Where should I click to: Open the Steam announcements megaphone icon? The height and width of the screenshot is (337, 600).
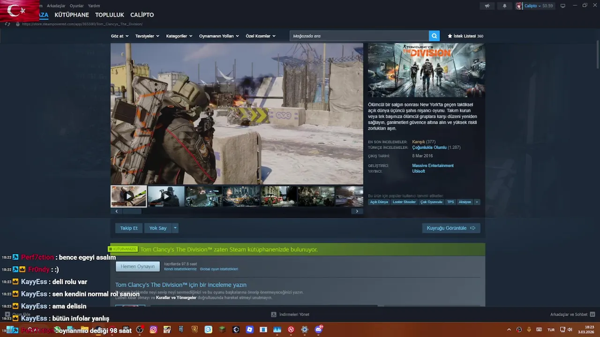(487, 6)
